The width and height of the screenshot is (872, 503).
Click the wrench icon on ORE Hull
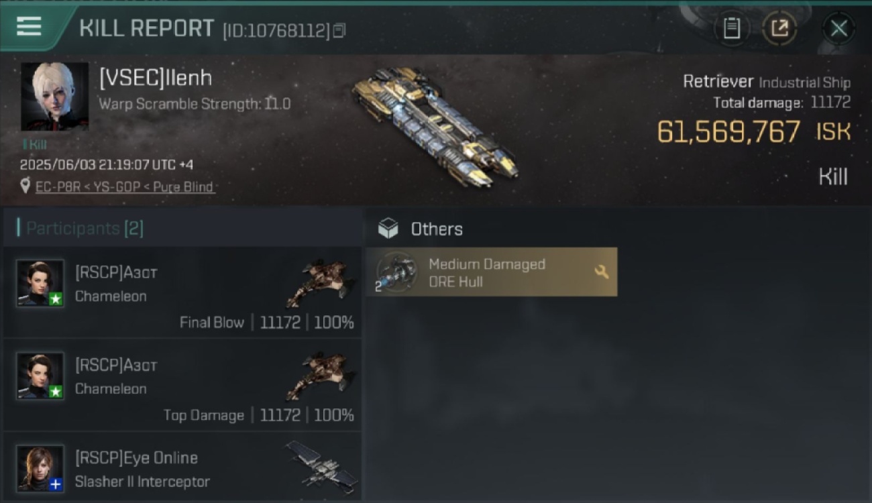pos(602,272)
